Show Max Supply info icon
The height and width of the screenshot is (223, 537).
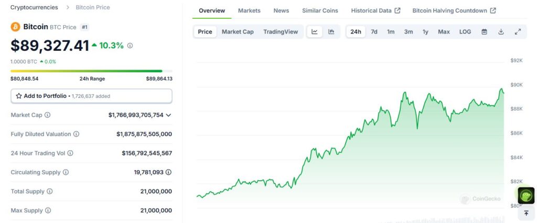click(48, 210)
